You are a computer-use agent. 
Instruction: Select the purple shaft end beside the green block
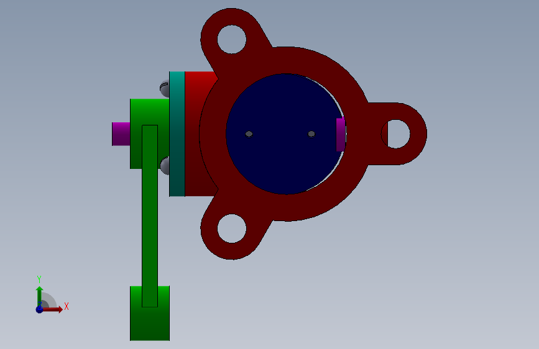[x=121, y=134]
